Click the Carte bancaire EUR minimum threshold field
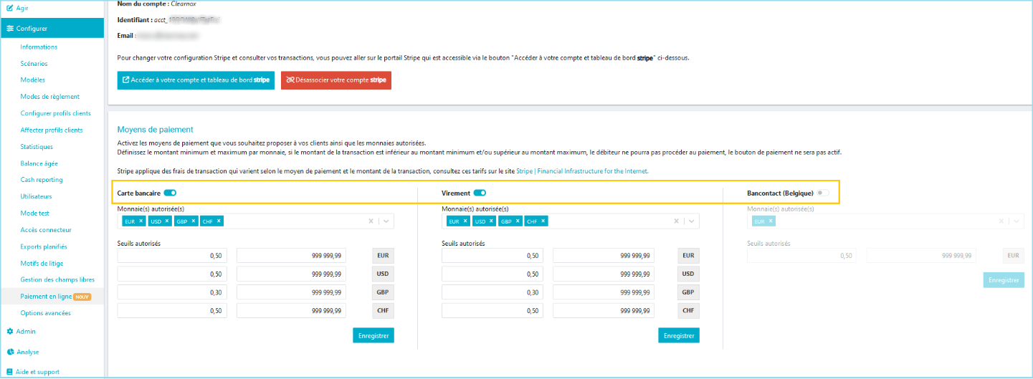This screenshot has height=379, width=1033. (x=172, y=256)
